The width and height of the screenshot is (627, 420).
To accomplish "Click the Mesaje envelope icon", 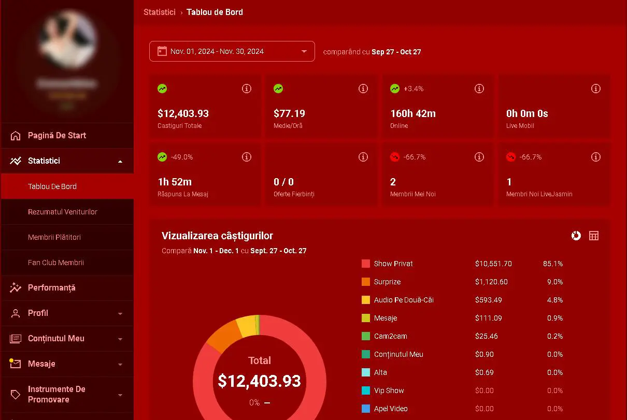I will (x=16, y=364).
